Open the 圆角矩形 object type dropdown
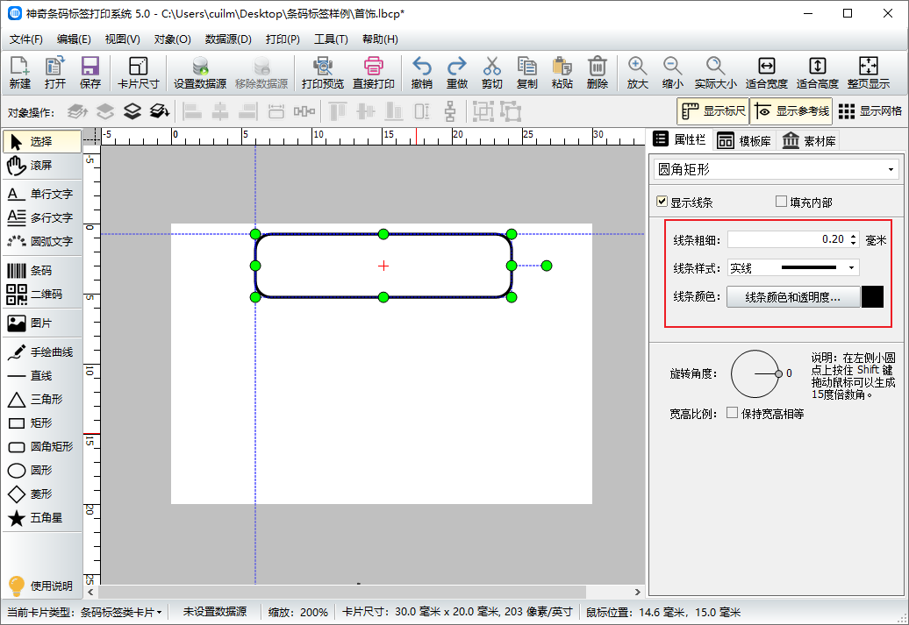This screenshot has width=909, height=625. 777,170
